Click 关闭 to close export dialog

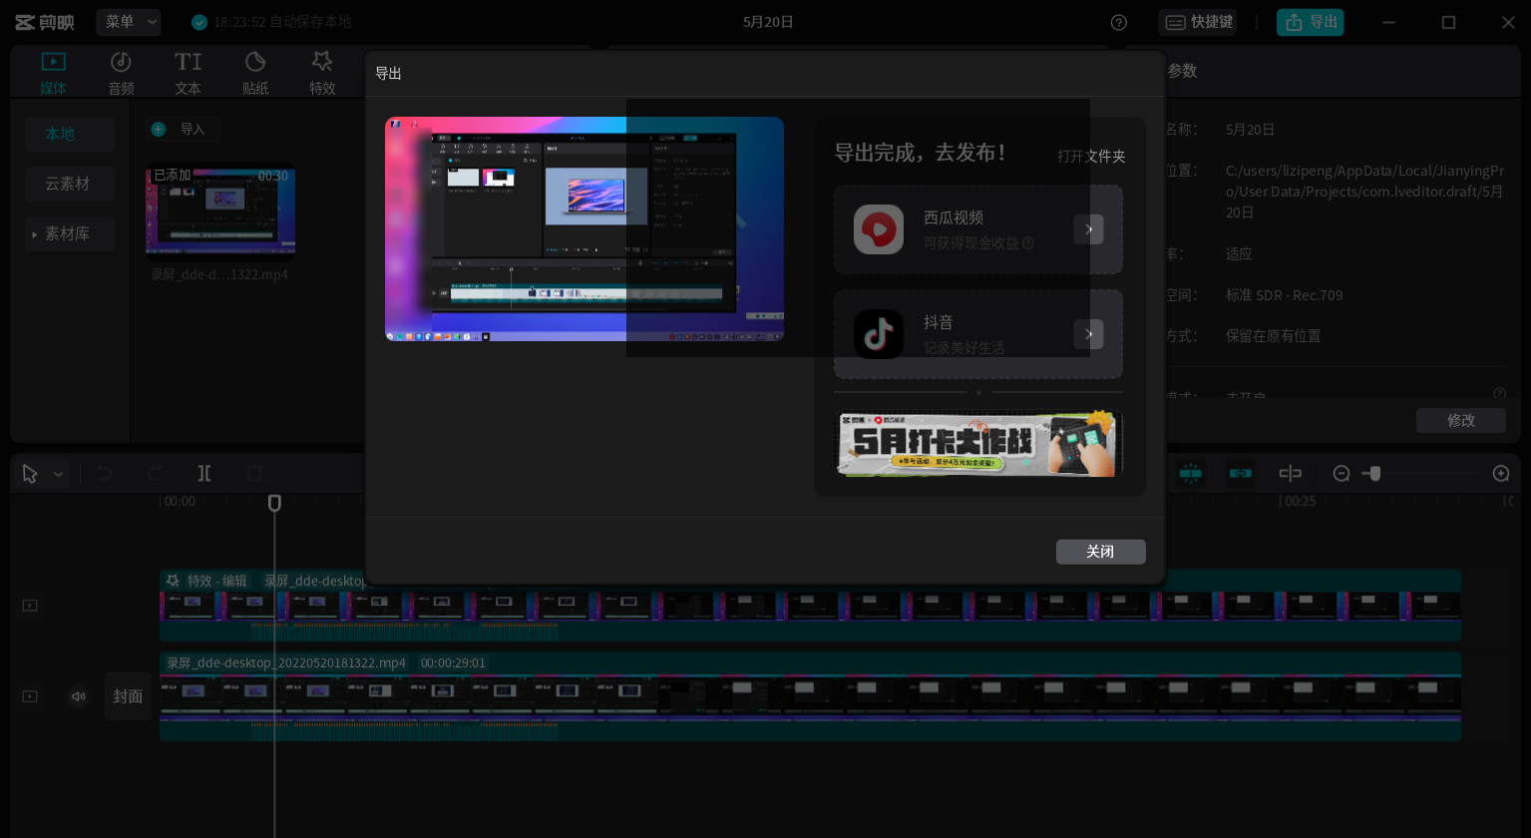pos(1101,552)
